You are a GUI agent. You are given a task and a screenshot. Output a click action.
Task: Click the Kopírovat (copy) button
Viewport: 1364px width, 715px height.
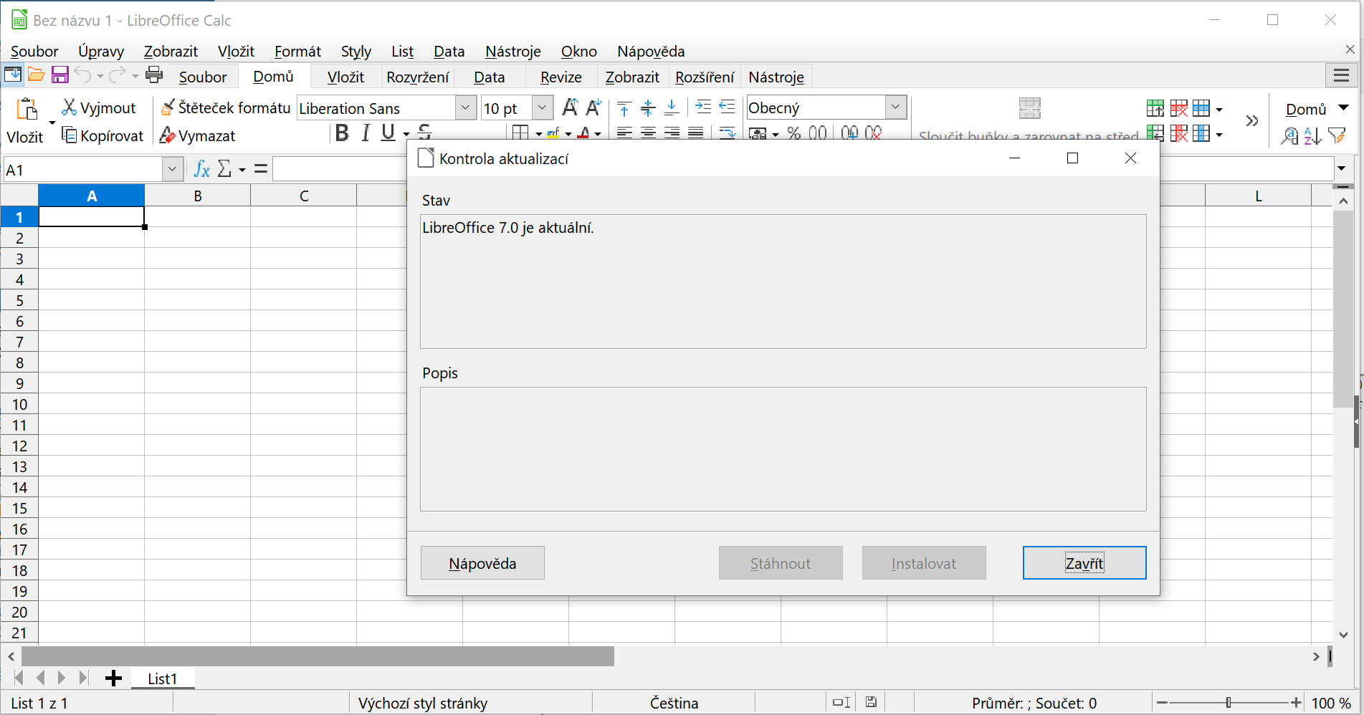coord(102,135)
